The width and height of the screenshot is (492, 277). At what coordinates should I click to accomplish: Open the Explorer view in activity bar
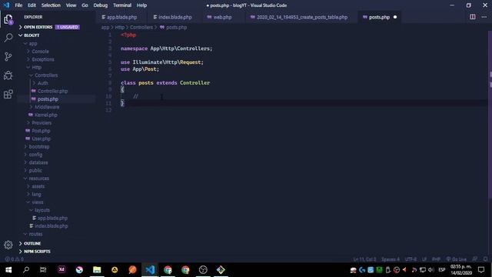(8, 19)
